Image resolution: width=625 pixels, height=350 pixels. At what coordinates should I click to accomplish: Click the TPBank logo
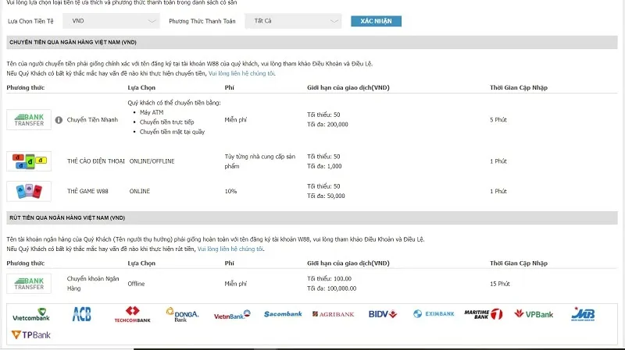28,335
